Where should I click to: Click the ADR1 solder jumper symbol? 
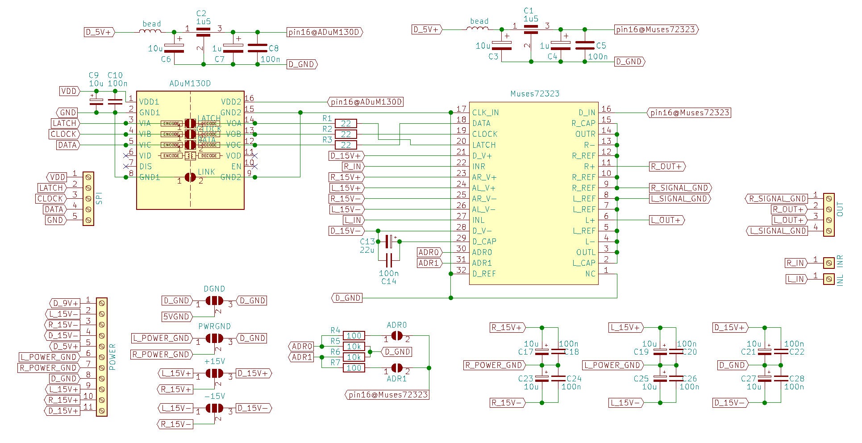pyautogui.click(x=396, y=368)
